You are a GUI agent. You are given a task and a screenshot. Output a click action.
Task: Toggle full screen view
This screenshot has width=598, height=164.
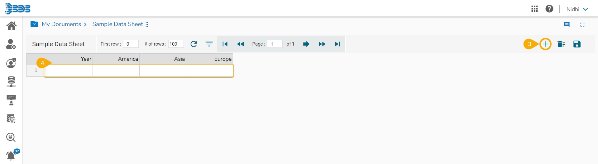[x=582, y=25]
